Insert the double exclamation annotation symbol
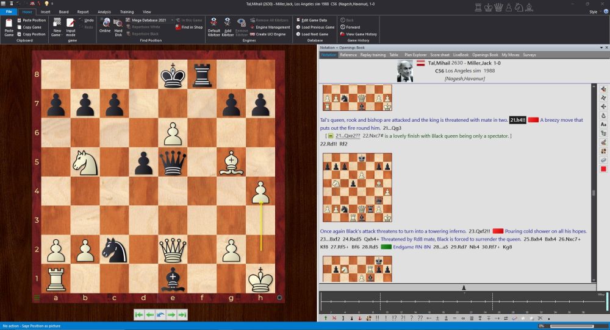The width and height of the screenshot is (610, 330). click(378, 318)
